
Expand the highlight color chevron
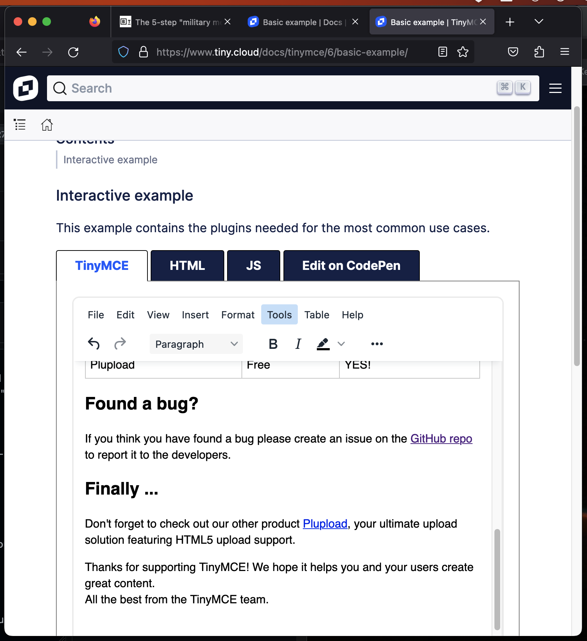[x=341, y=343]
